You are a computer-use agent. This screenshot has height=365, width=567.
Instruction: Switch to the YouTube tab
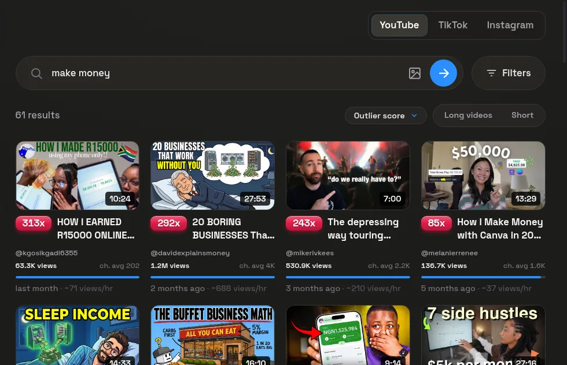point(399,25)
